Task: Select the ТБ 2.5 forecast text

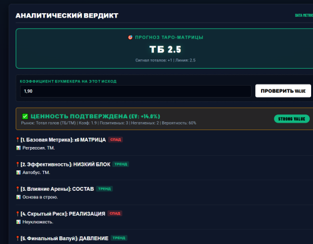Action: coord(165,49)
